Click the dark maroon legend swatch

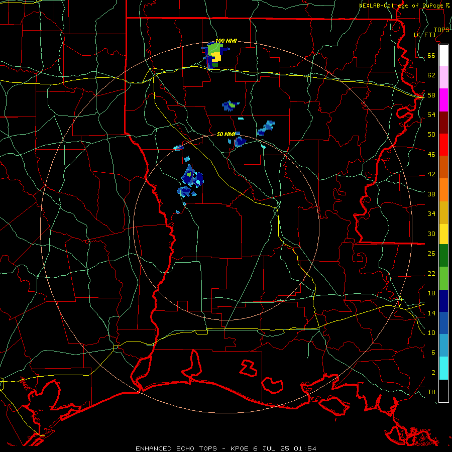pyautogui.click(x=443, y=123)
